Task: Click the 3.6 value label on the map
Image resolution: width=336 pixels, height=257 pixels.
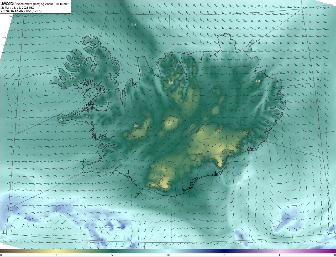Action: pyautogui.click(x=171, y=83)
